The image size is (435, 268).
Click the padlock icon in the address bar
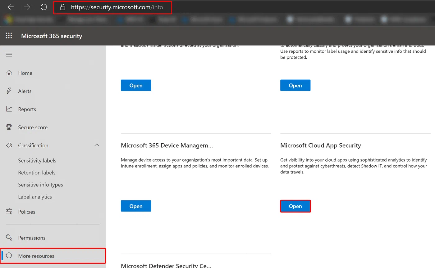click(x=62, y=7)
